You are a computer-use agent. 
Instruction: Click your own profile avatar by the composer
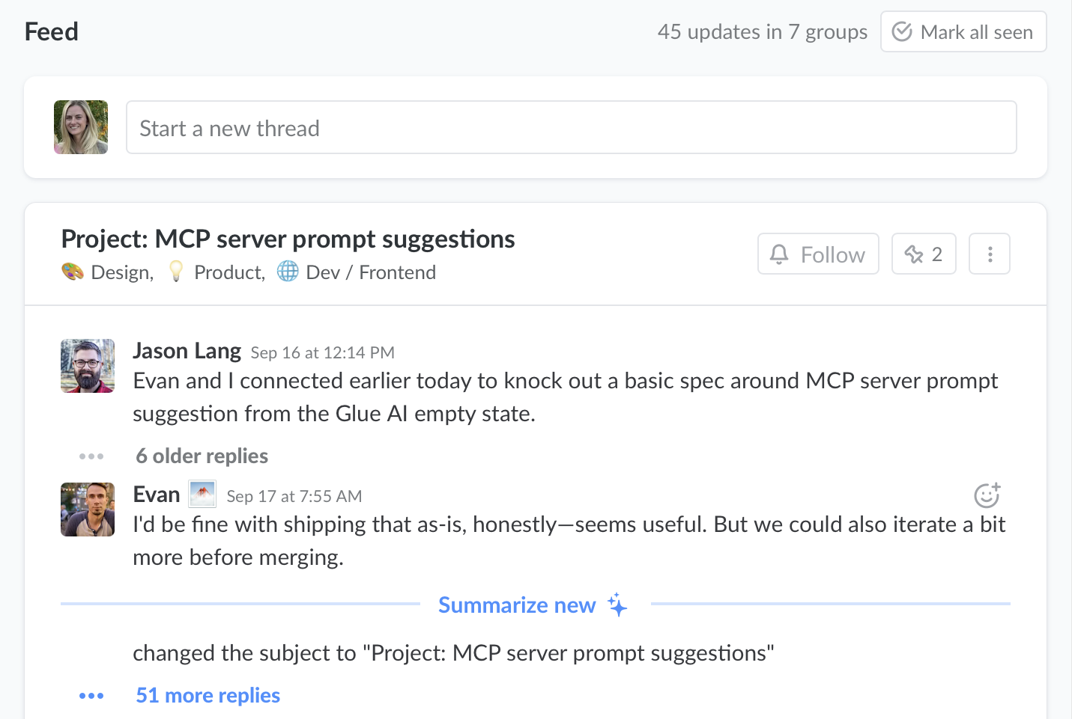click(x=81, y=127)
